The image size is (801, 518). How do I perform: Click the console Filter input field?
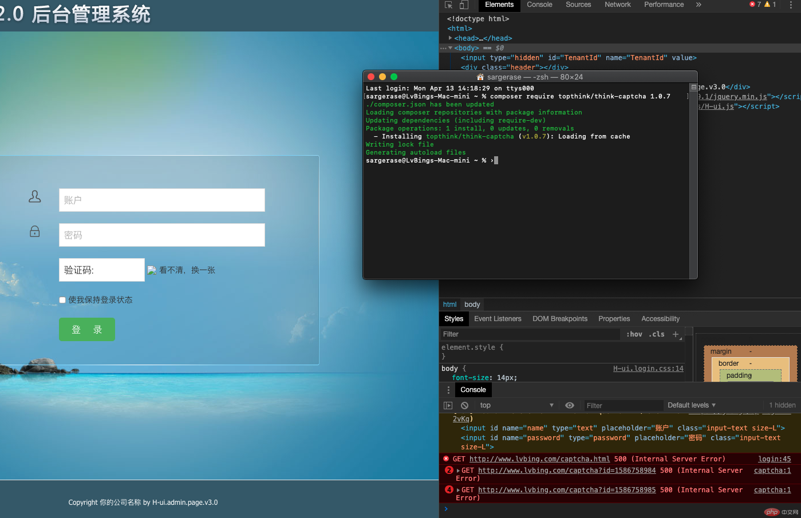[x=622, y=406]
